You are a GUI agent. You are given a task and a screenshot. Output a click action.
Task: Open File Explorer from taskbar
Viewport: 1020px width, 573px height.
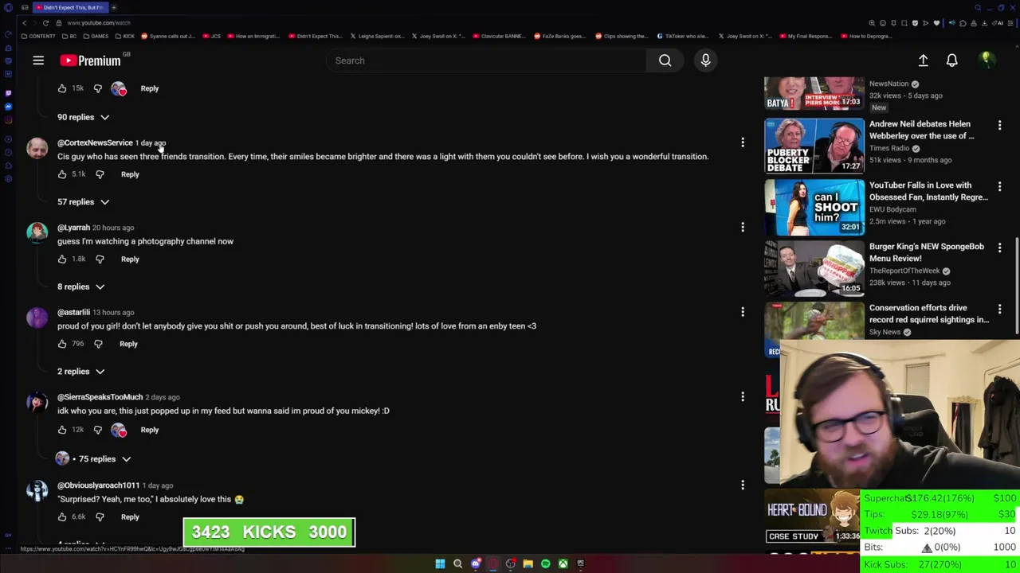pyautogui.click(x=528, y=563)
